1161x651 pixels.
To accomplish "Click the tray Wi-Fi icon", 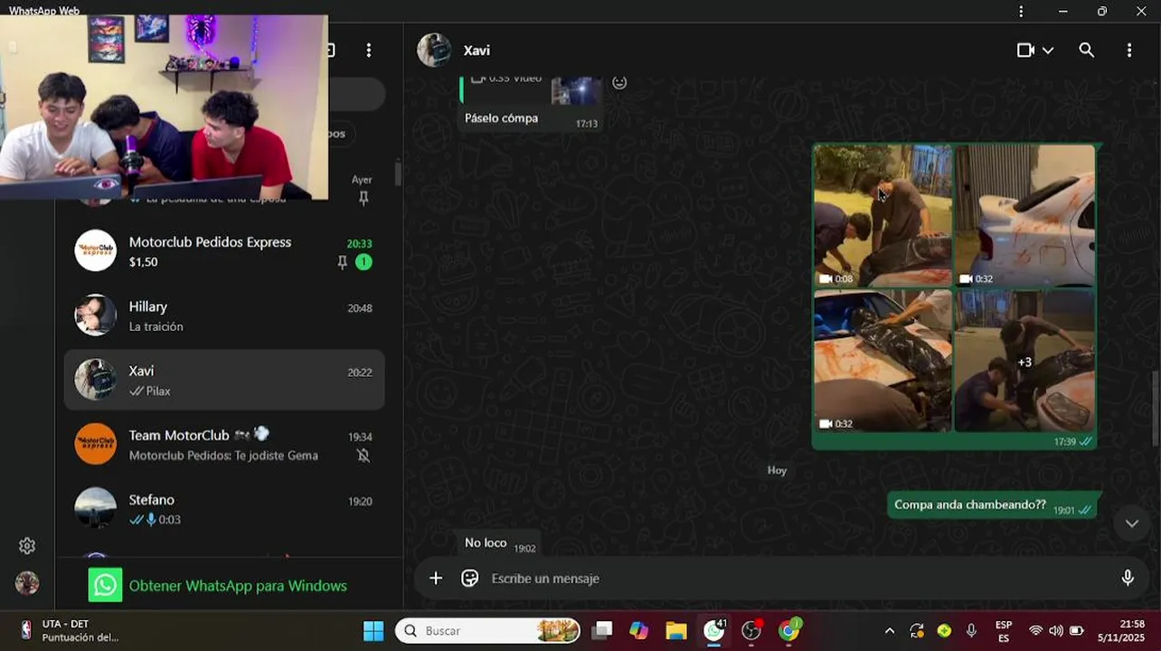I will point(1036,631).
